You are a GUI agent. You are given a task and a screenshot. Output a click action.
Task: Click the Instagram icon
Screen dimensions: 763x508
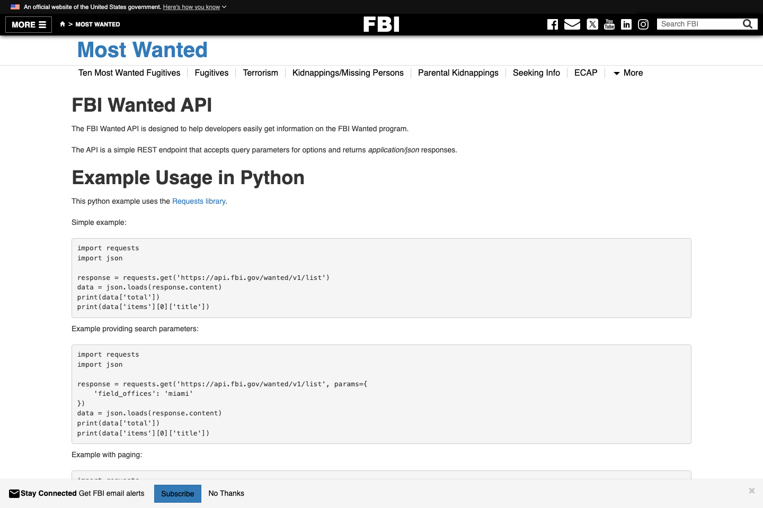coord(643,24)
